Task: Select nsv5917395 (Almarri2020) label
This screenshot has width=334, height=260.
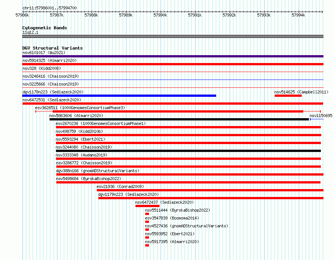Action: click(172, 242)
